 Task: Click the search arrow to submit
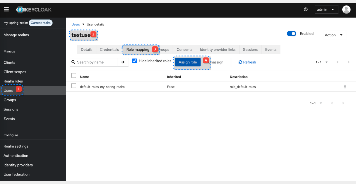pyautogui.click(x=123, y=62)
